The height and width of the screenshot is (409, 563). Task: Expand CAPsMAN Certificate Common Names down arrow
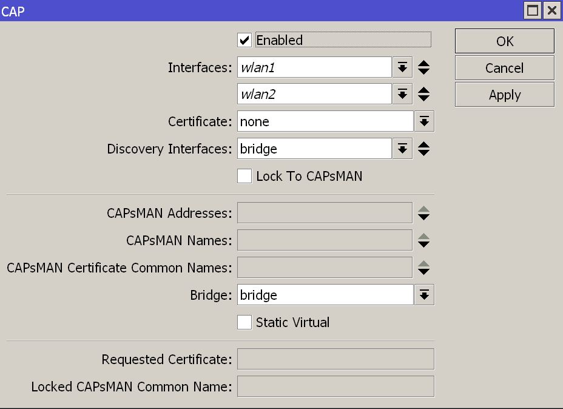tap(423, 272)
